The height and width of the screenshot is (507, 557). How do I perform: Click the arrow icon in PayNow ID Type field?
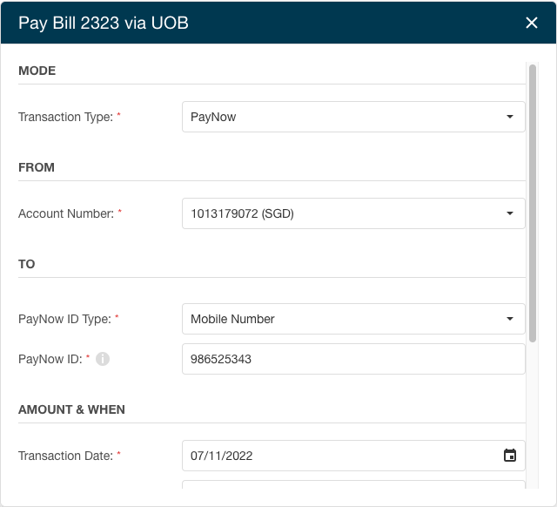coord(510,319)
